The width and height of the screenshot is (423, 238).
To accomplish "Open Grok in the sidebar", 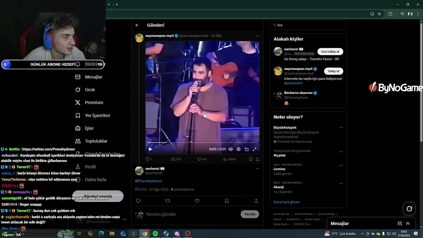I will [x=85, y=90].
